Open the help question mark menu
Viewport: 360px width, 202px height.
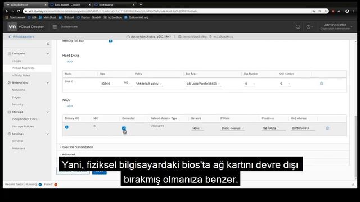point(309,27)
